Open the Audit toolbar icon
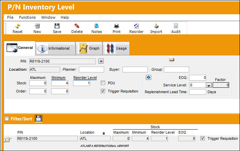 coord(176,26)
